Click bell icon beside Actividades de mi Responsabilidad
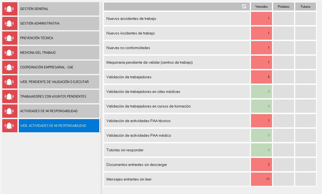 (10, 111)
